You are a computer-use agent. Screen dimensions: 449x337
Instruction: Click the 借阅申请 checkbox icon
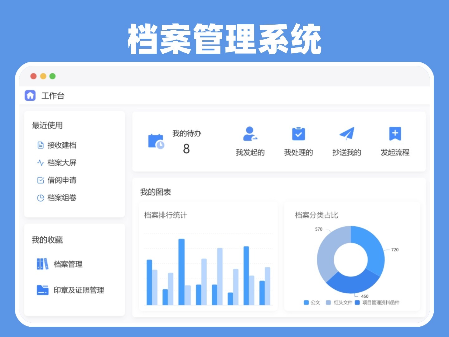(40, 180)
